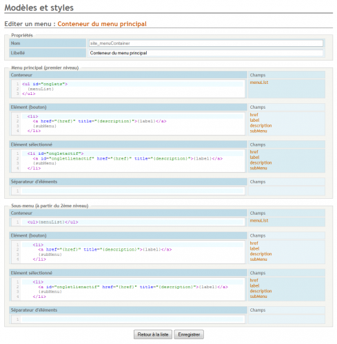This screenshot has width=337, height=344.
Task: Insert subMenu field in Sous-menu Elément sélectionné
Action: 258,297
